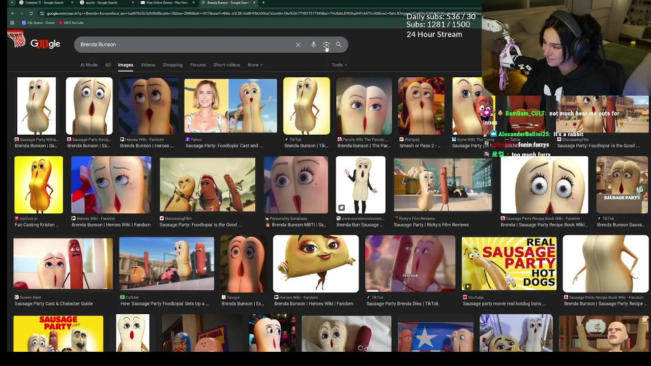
Task: Open the Tumgik Brenda thumbnail
Action: coord(243,264)
